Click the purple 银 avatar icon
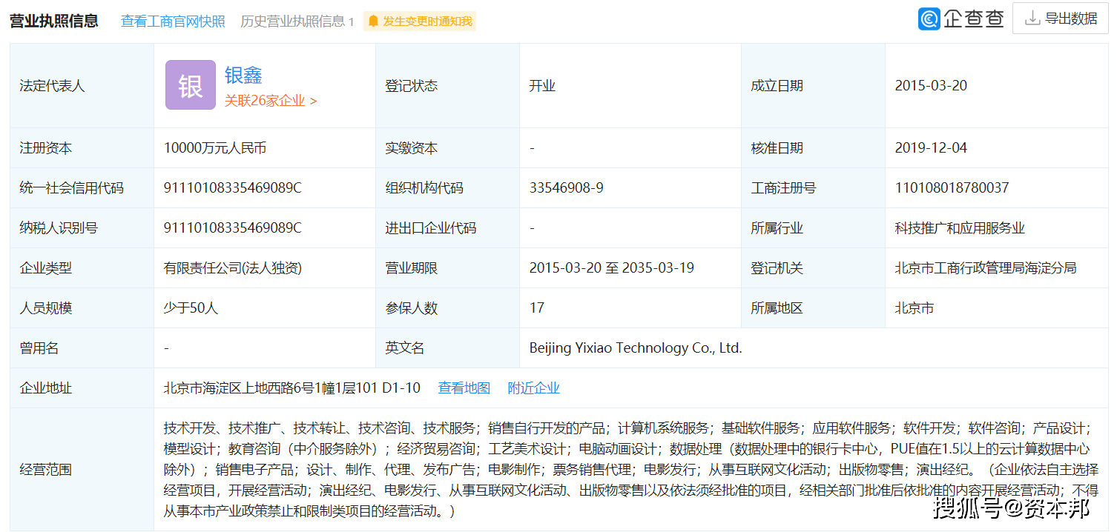 pyautogui.click(x=190, y=84)
